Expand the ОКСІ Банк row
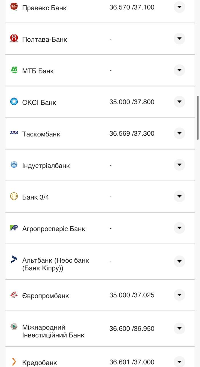 [179, 101]
